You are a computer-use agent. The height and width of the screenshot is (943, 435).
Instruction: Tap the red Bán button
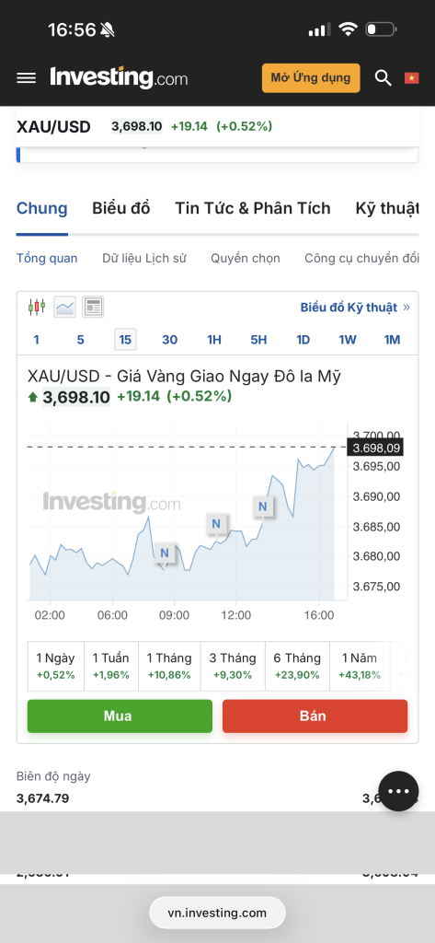click(x=315, y=716)
